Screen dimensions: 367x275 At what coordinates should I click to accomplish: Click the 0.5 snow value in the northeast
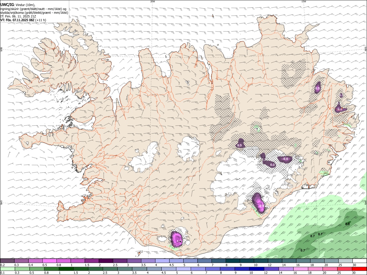317,89
